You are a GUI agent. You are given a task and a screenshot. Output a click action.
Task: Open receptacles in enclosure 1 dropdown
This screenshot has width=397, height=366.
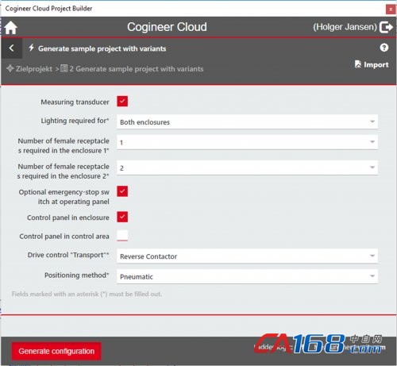pyautogui.click(x=247, y=142)
